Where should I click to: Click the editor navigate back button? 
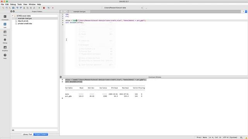click(x=63, y=12)
